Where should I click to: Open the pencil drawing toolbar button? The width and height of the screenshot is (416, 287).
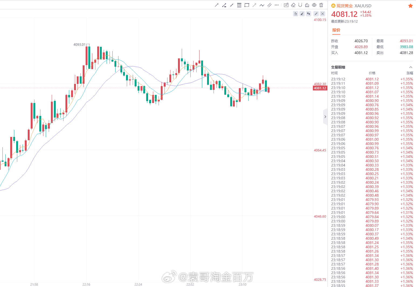pos(302,13)
